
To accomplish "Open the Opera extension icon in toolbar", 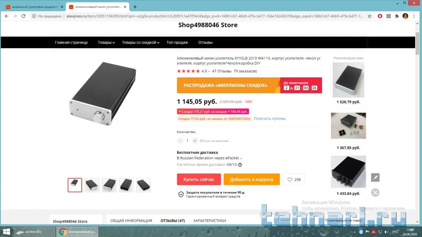I will click(380, 16).
